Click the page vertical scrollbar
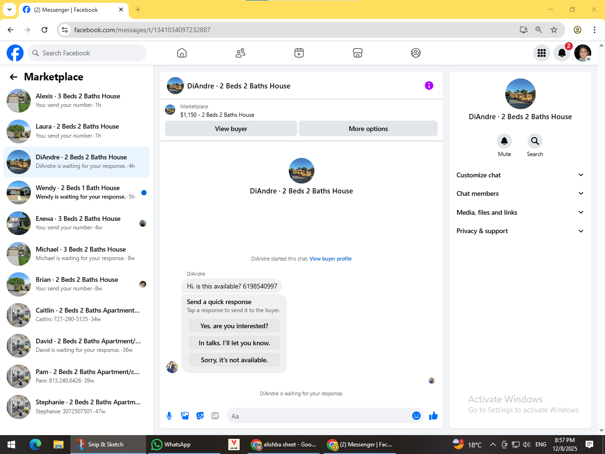The image size is (605, 454). [601, 238]
